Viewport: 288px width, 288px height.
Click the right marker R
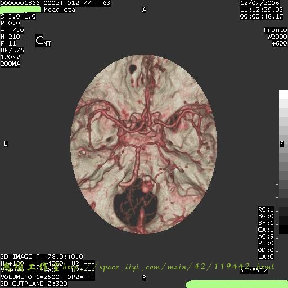pos(282,144)
